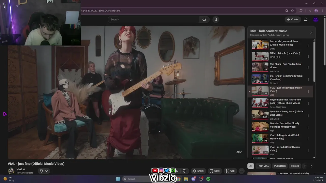Select the Related filter chip
Screen dimensions: 326x183
[295, 166]
